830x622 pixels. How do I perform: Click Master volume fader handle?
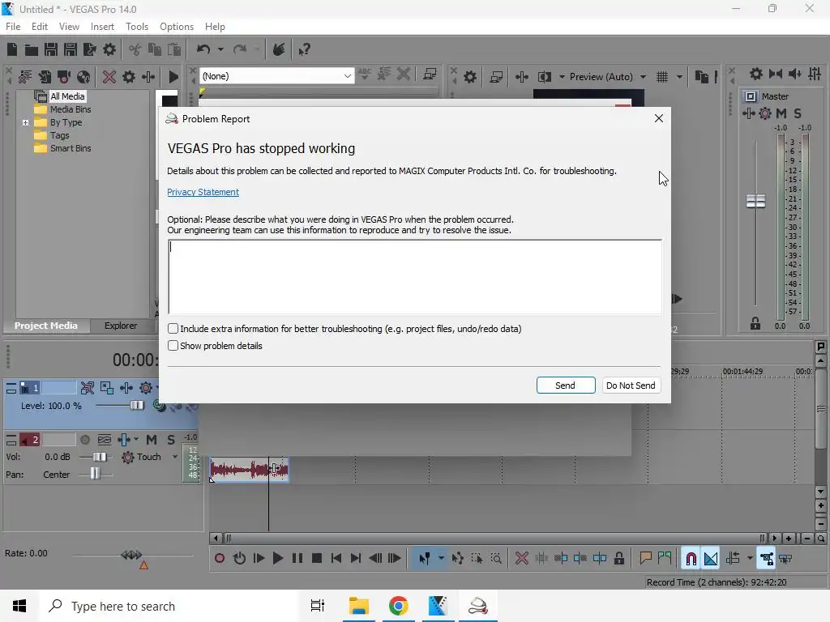click(x=755, y=201)
